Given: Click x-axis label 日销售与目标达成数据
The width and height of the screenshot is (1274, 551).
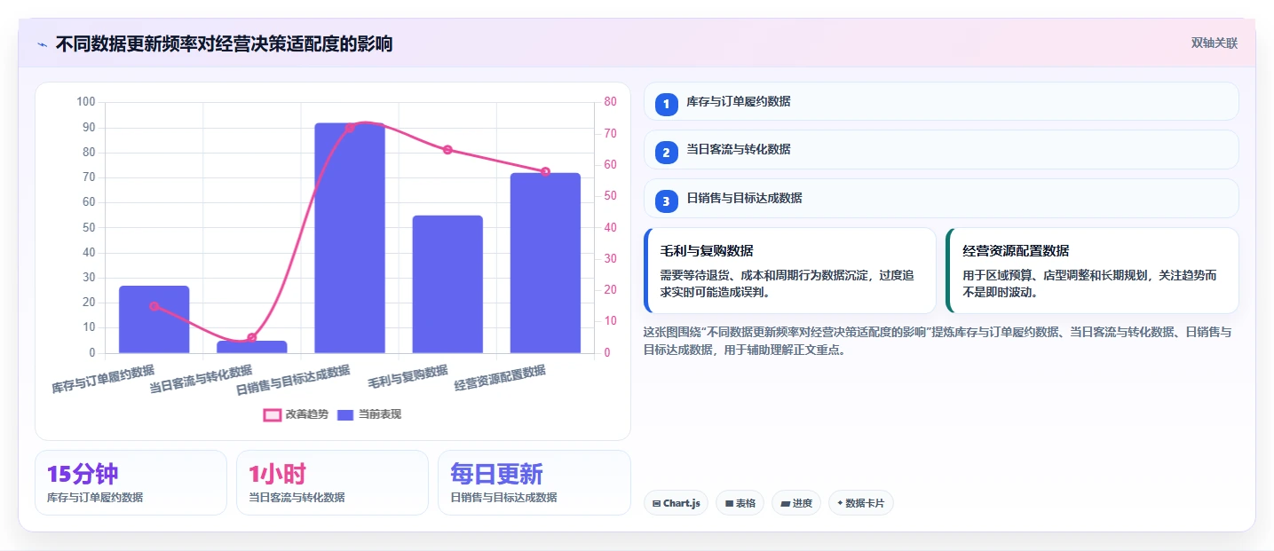Looking at the screenshot, I should coord(293,381).
